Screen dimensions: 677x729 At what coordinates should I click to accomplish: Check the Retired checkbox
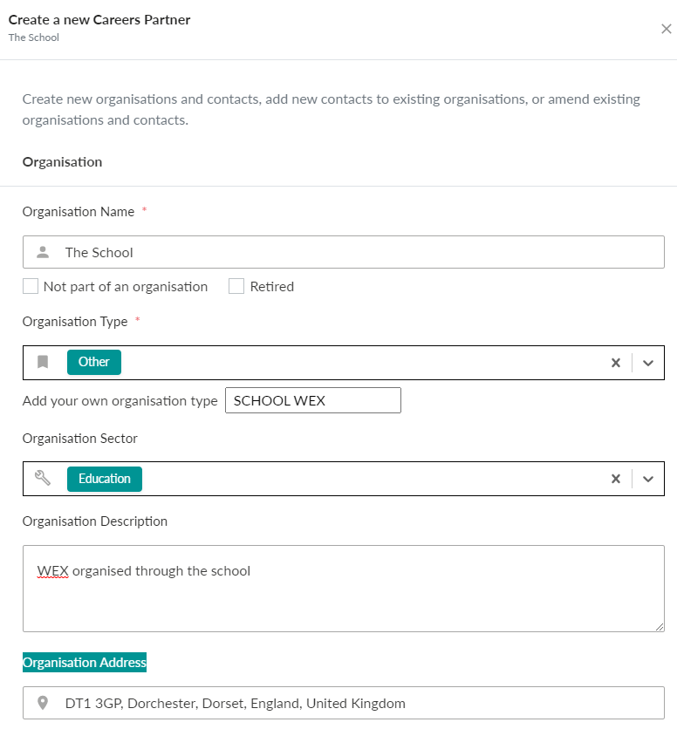pos(236,286)
